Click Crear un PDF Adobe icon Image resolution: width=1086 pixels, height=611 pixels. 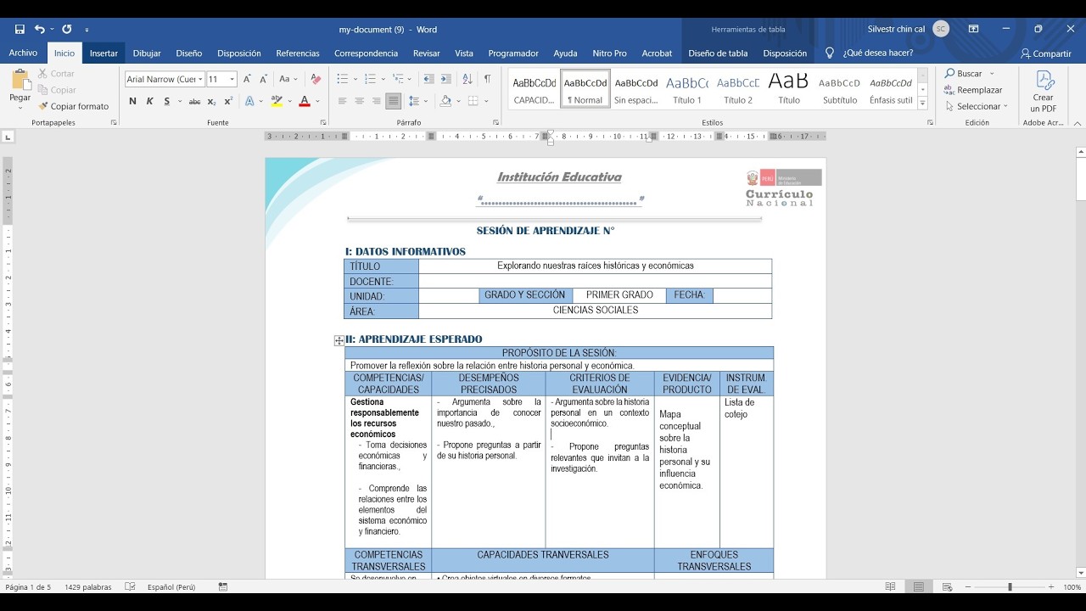1044,92
